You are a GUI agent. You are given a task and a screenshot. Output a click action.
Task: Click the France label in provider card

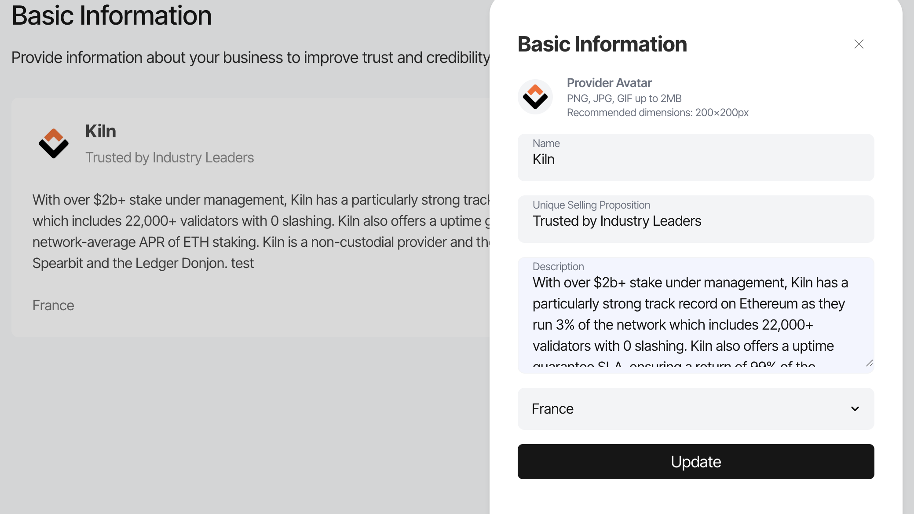click(53, 305)
